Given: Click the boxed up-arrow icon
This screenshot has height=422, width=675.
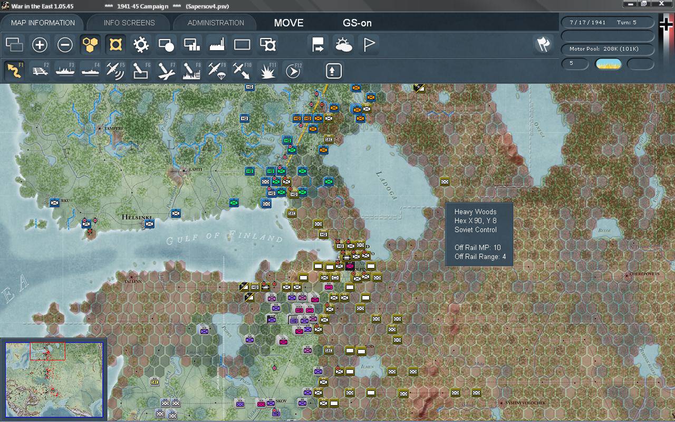Looking at the screenshot, I should click(333, 70).
